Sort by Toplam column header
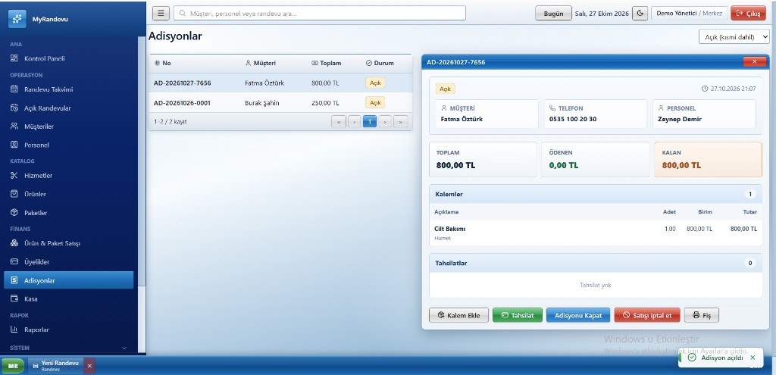Screen dimensions: 776x375 [x=326, y=64]
